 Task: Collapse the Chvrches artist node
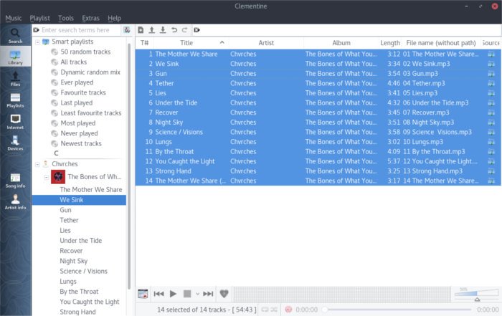pos(37,164)
